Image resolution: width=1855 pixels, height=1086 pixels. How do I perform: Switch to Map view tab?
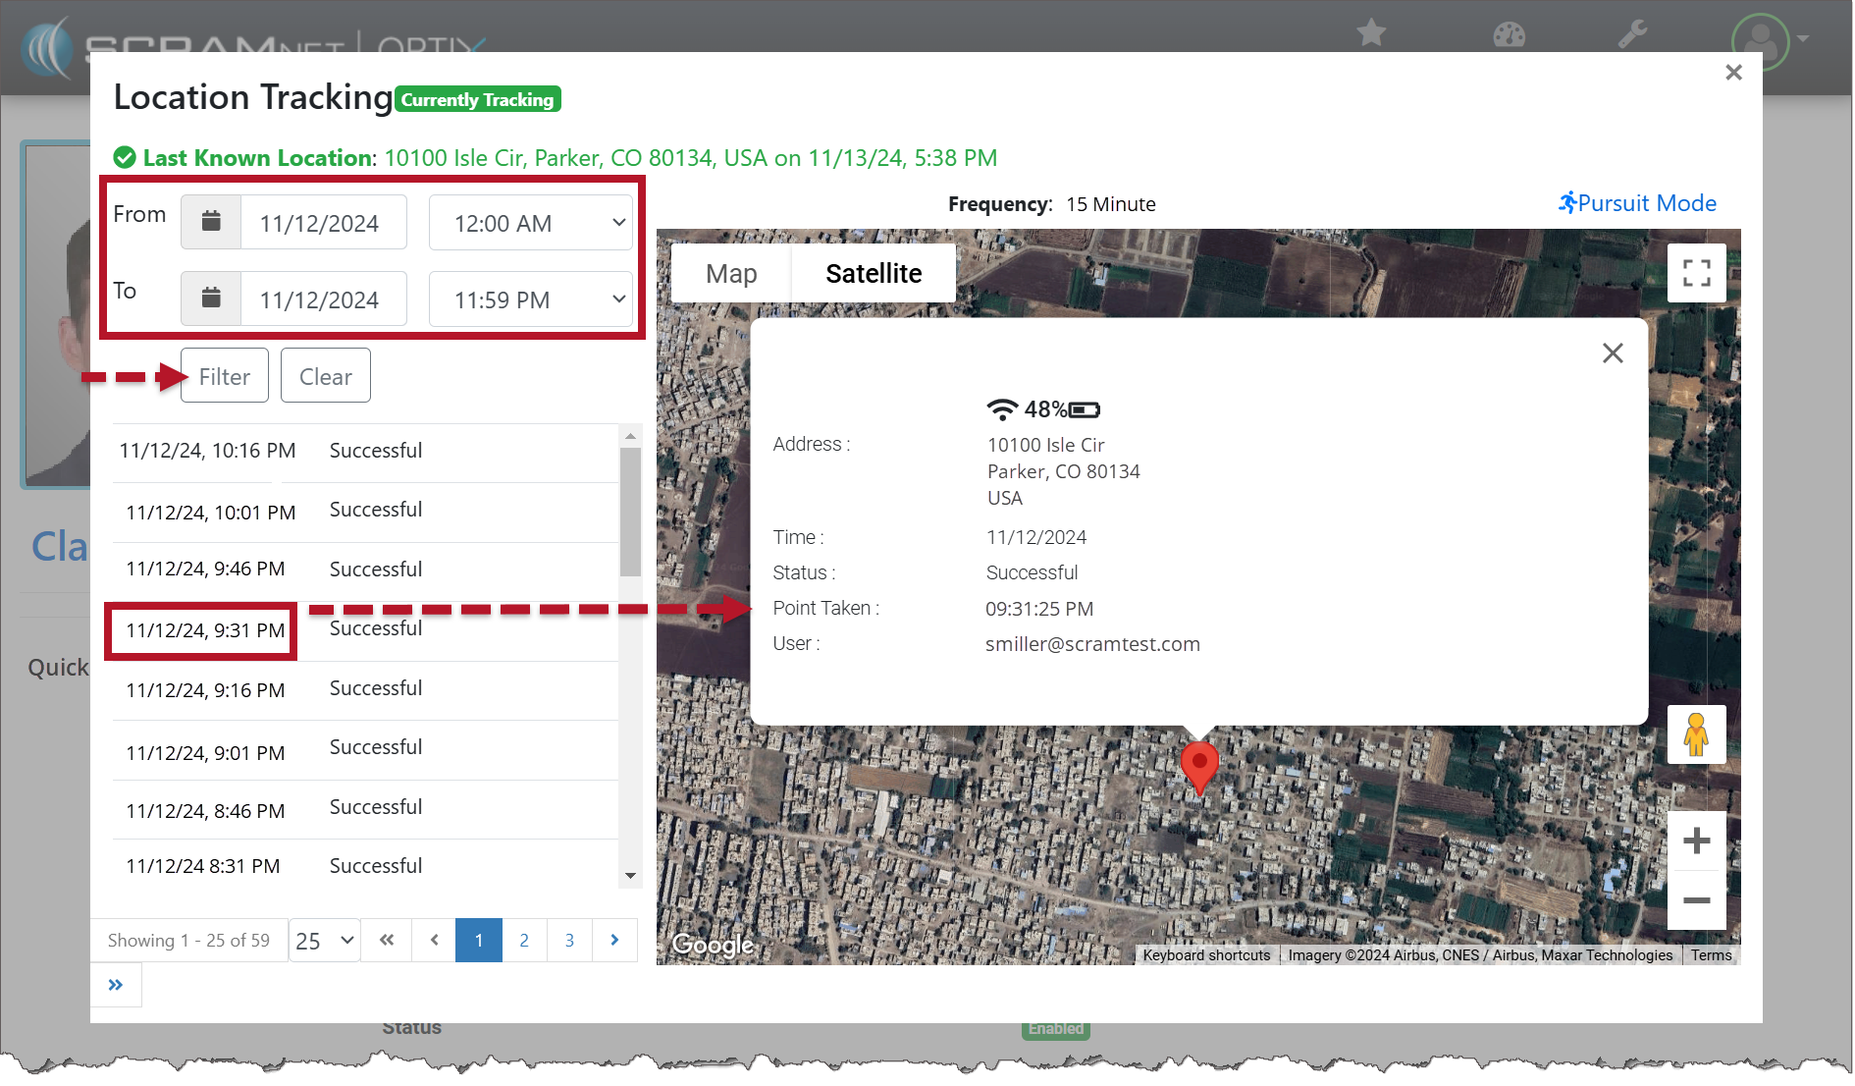click(731, 274)
